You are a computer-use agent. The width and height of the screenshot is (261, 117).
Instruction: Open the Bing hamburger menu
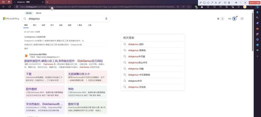click(x=242, y=19)
